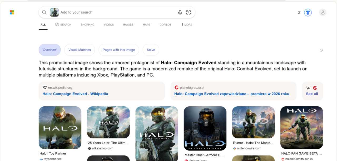Open the Rewards medal icon
Image resolution: width=337 pixels, height=161 pixels.
(308, 12)
